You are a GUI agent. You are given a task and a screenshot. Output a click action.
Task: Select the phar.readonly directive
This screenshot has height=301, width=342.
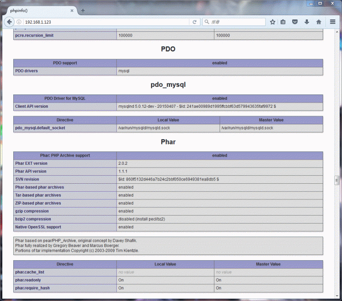(x=28, y=280)
